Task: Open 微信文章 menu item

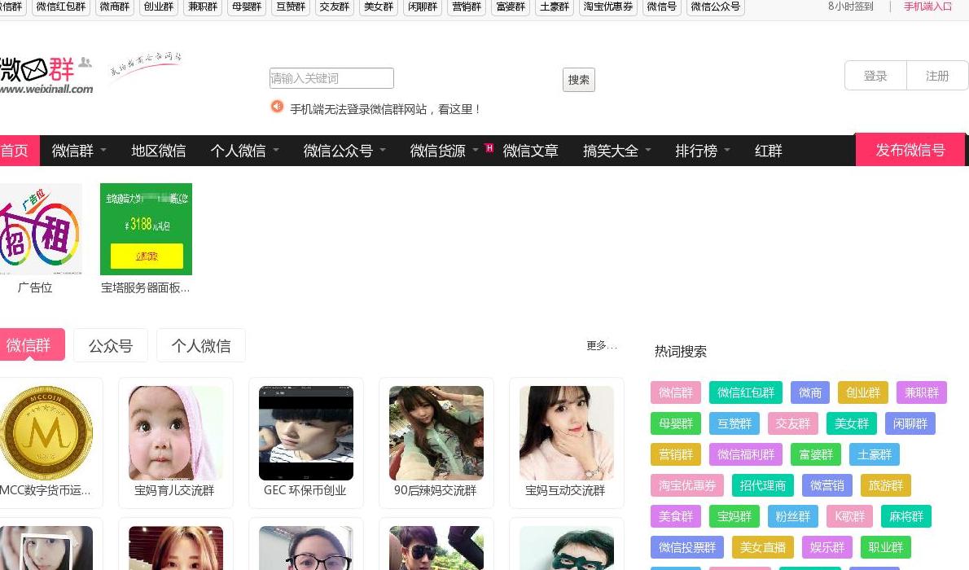Action: (530, 150)
